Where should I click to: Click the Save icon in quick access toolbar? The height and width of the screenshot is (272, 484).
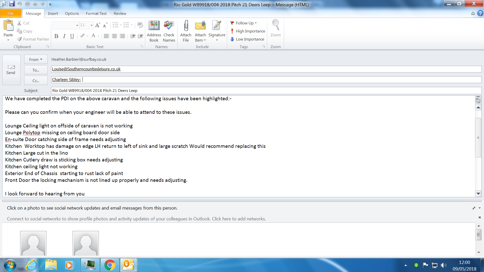pyautogui.click(x=12, y=4)
